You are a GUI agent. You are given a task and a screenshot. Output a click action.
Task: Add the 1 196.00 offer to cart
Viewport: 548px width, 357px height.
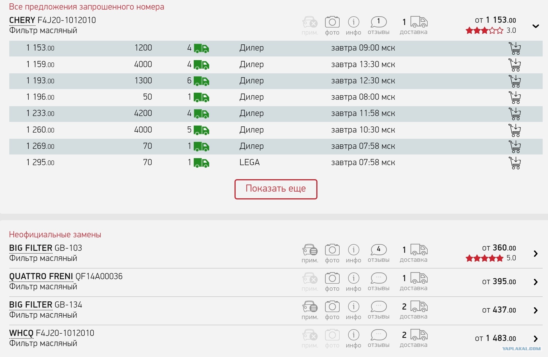(x=515, y=97)
